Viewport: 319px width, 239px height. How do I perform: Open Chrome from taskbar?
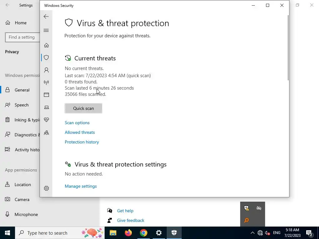(x=143, y=233)
